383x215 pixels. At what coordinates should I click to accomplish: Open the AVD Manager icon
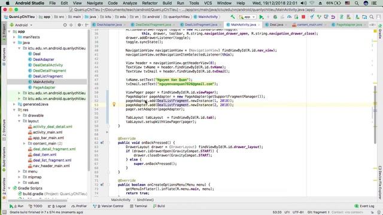[x=348, y=17]
